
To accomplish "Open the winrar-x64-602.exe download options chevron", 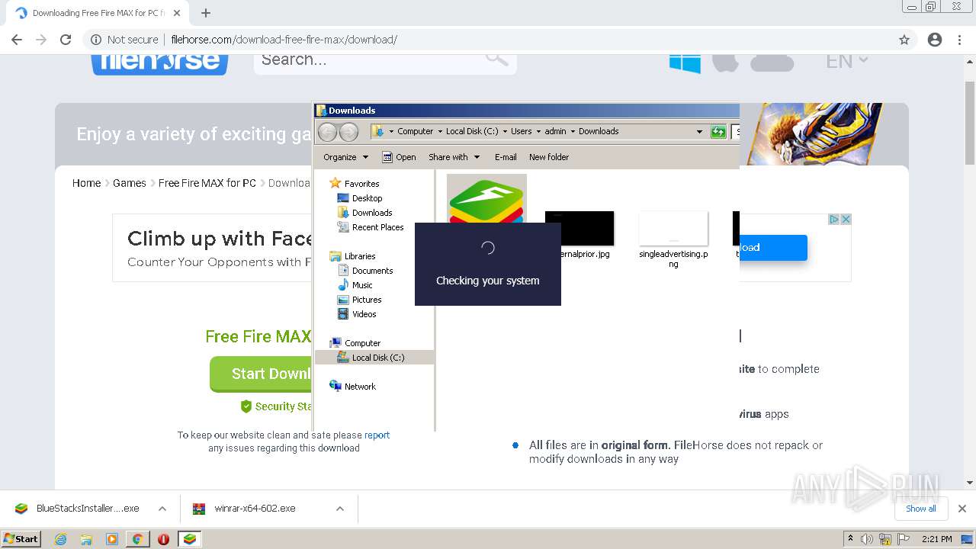I will 340,509.
